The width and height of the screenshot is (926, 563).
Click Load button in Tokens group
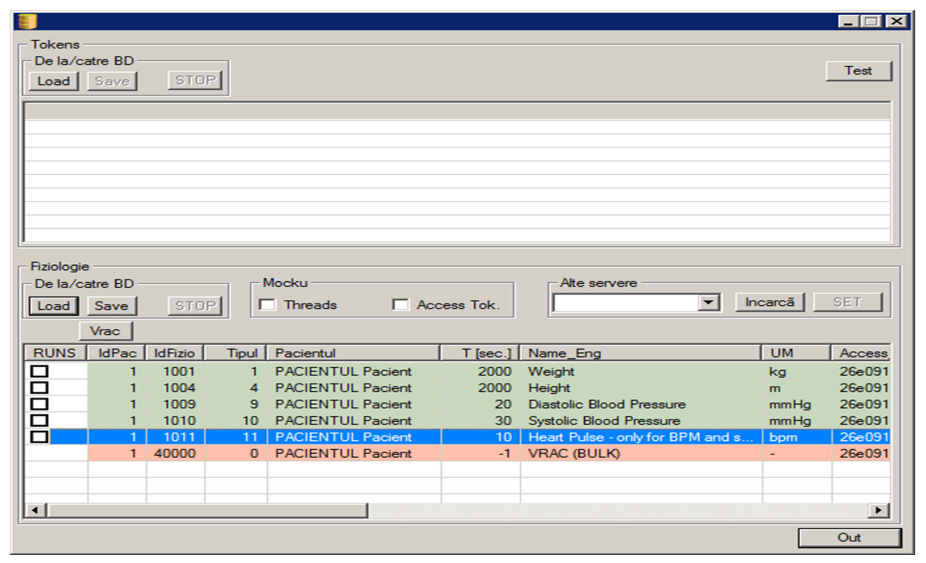[54, 81]
